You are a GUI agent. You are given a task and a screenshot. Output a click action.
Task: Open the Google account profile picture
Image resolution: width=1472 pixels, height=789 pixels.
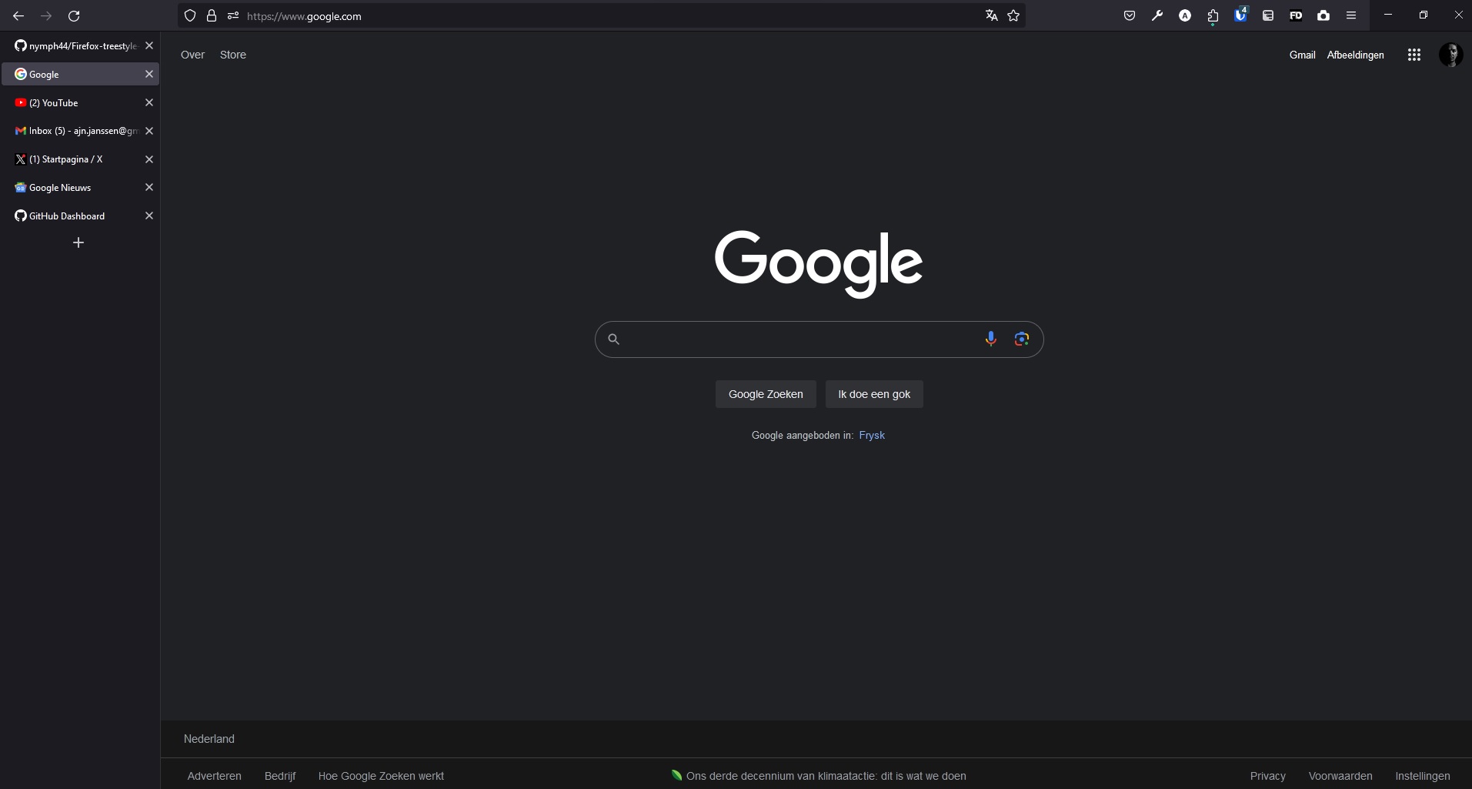[1450, 55]
